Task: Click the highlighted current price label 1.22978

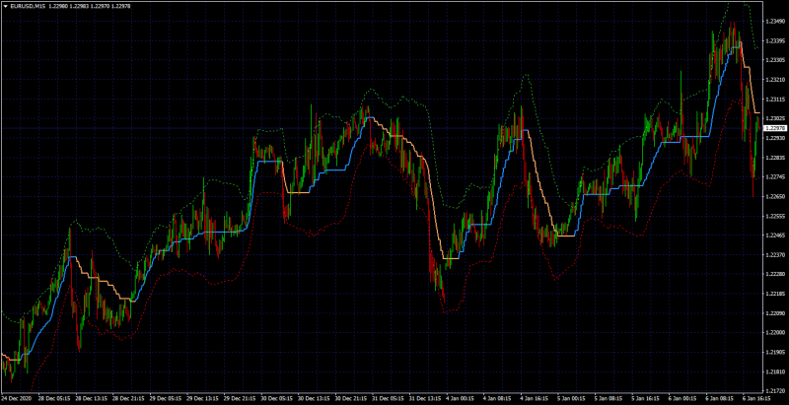Action: (x=775, y=128)
